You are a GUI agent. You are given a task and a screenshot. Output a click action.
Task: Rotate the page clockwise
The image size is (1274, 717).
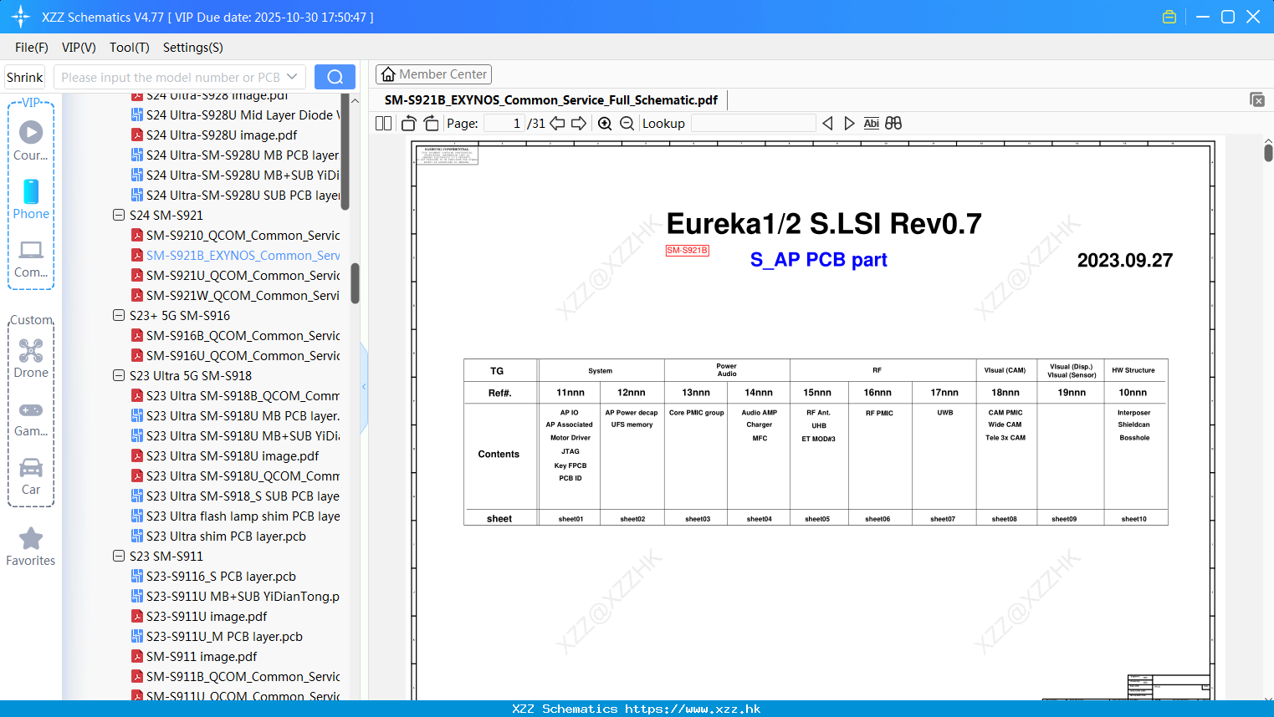[431, 123]
